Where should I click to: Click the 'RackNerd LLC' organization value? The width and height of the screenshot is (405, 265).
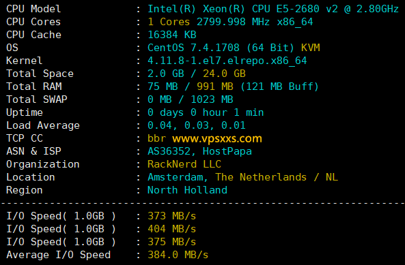point(184,164)
